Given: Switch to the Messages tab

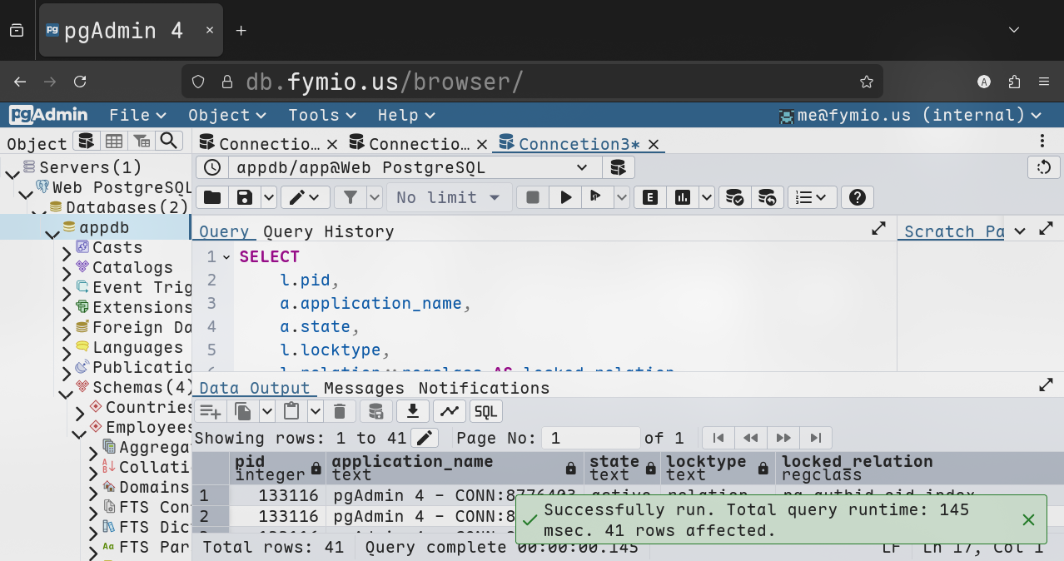Looking at the screenshot, I should pos(364,388).
